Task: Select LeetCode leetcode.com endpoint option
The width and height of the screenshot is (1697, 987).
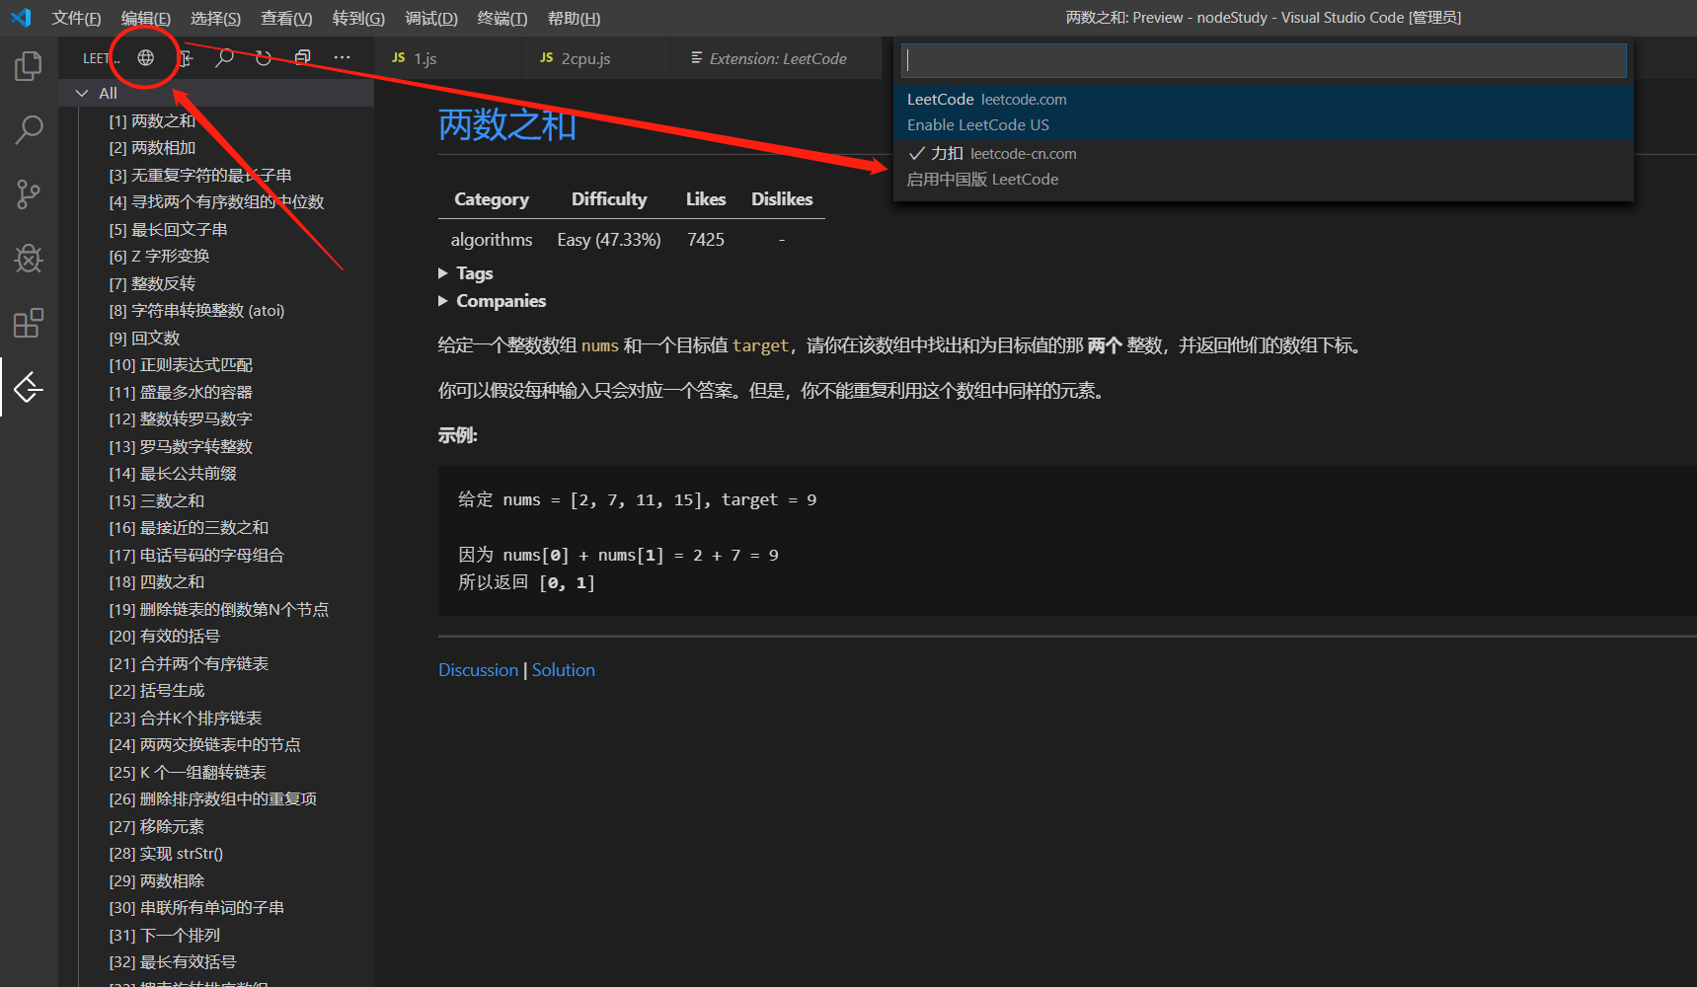Action: coord(1264,112)
